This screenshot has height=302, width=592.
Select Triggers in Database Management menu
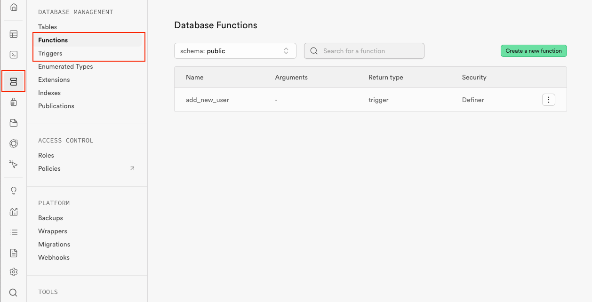click(x=50, y=53)
